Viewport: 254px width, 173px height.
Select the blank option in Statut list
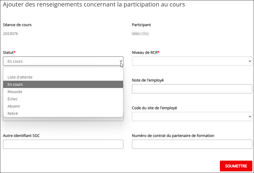63,70
